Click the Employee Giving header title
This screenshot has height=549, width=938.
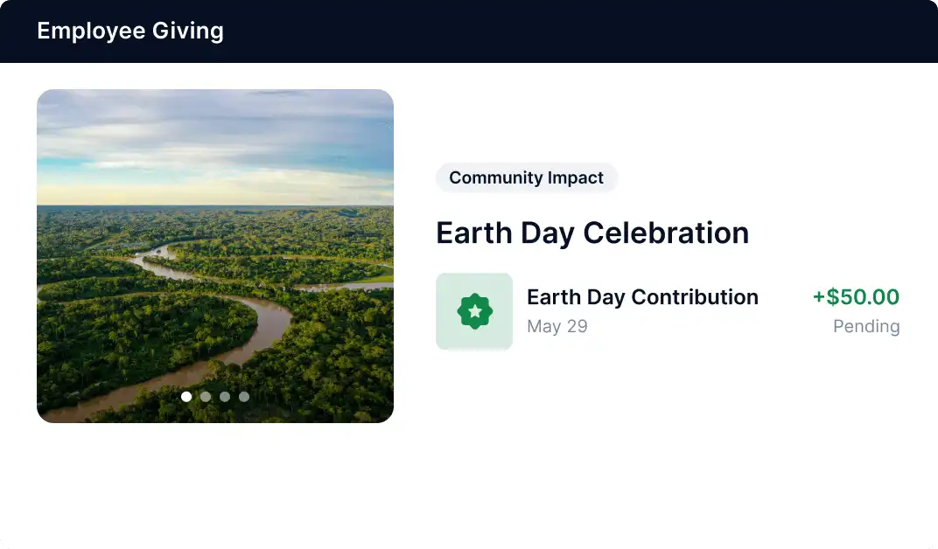pyautogui.click(x=129, y=31)
